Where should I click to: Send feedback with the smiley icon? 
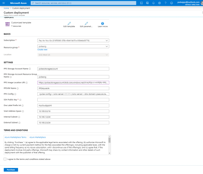(171, 3)
